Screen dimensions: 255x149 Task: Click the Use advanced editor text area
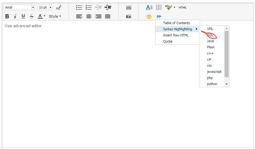tap(128, 84)
